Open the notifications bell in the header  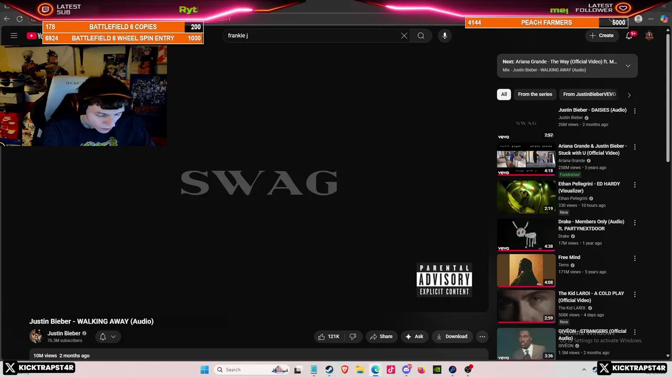629,36
